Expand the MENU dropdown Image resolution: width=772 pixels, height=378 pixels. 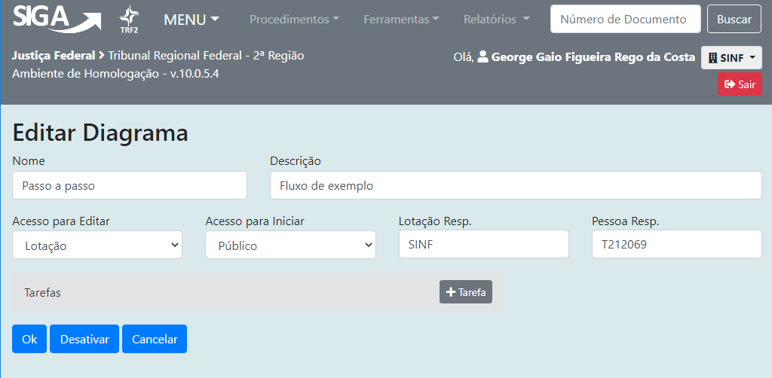point(191,19)
